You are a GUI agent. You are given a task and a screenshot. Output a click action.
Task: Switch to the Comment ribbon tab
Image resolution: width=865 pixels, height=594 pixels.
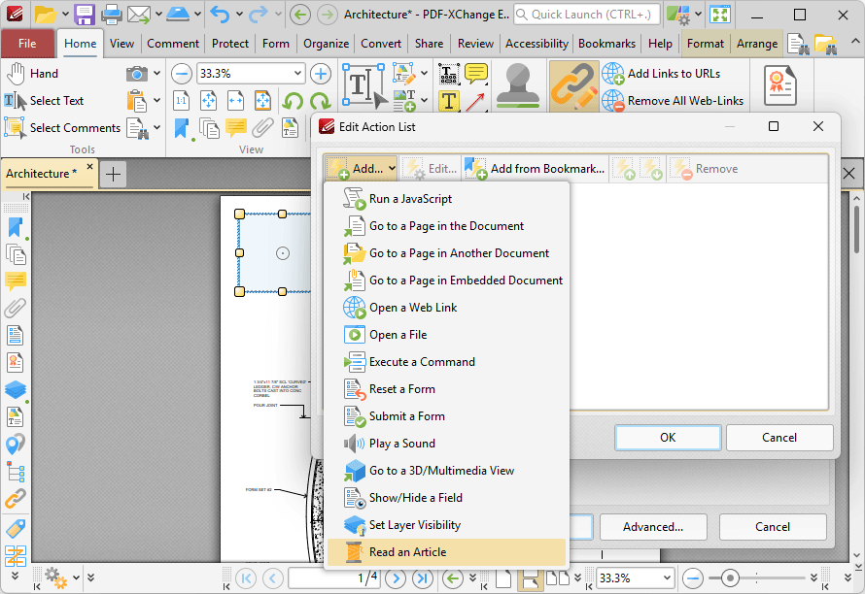pos(173,44)
